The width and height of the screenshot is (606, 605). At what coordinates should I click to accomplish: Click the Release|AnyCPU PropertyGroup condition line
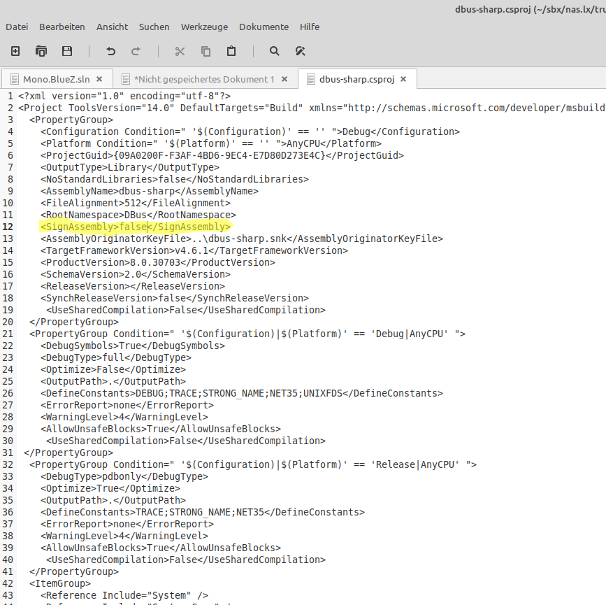click(x=253, y=464)
